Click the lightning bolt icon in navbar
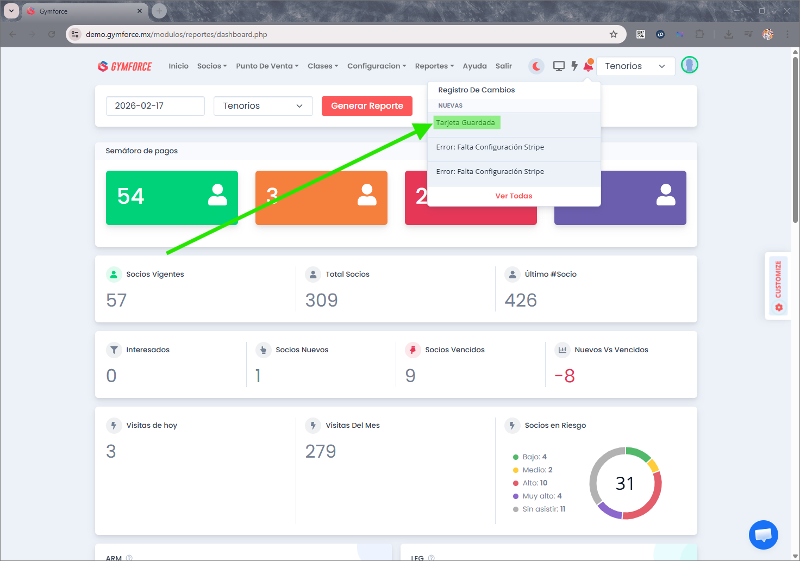This screenshot has width=800, height=561. click(x=574, y=66)
